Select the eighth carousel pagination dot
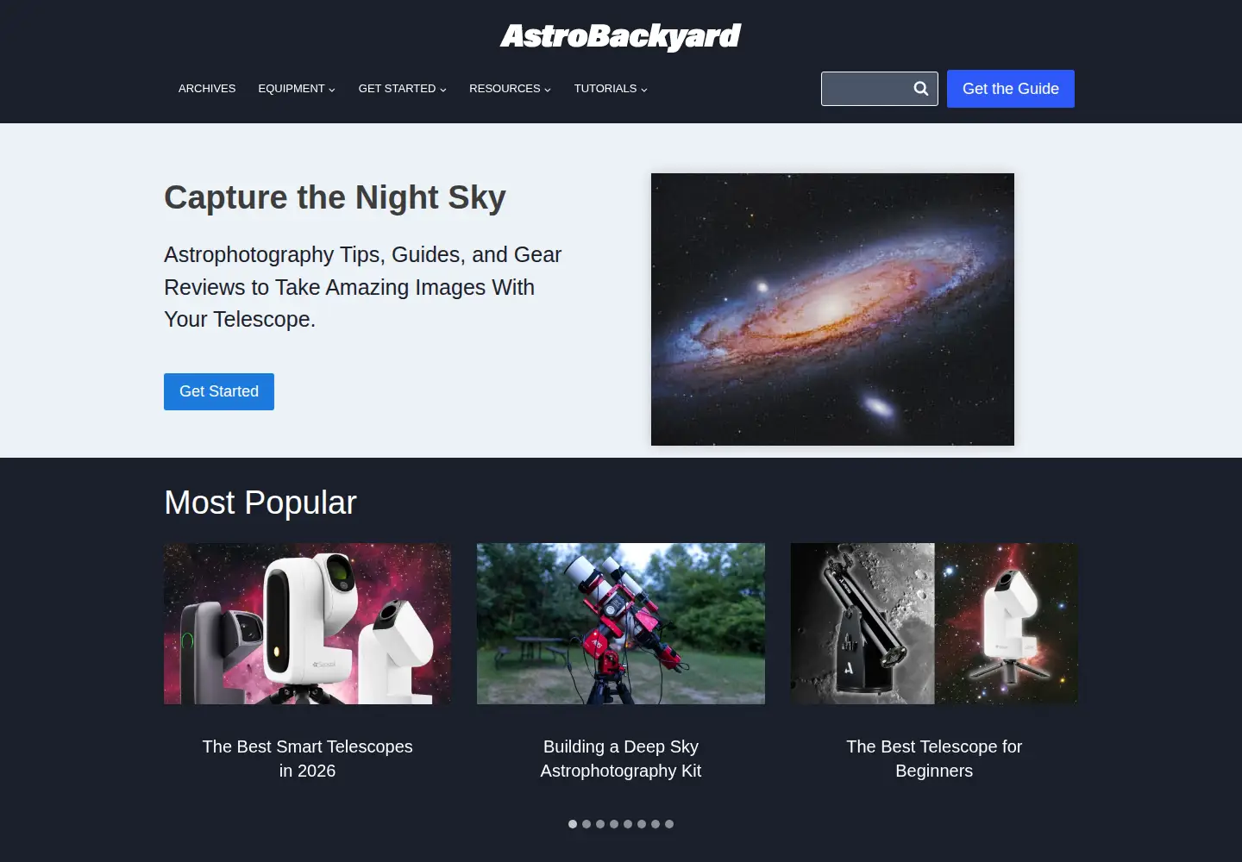Viewport: 1242px width, 862px height. point(669,824)
